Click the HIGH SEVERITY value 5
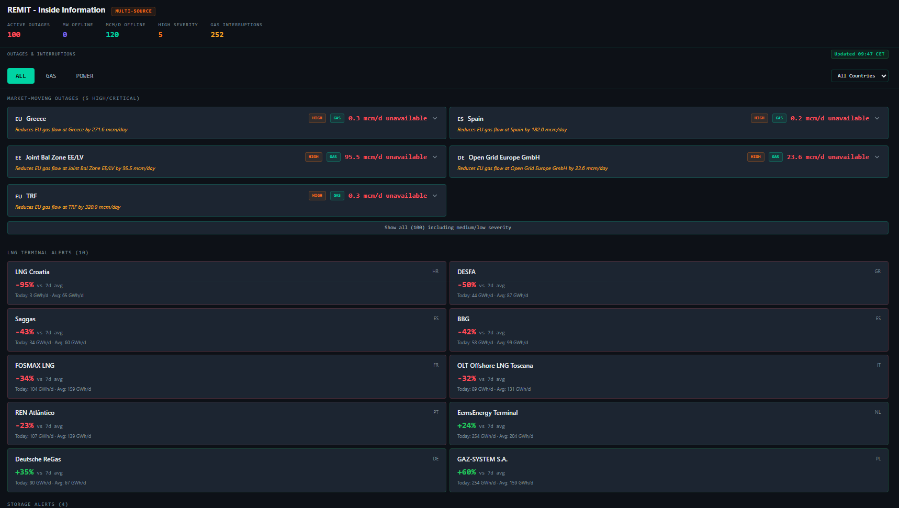899x508 pixels. [161, 35]
